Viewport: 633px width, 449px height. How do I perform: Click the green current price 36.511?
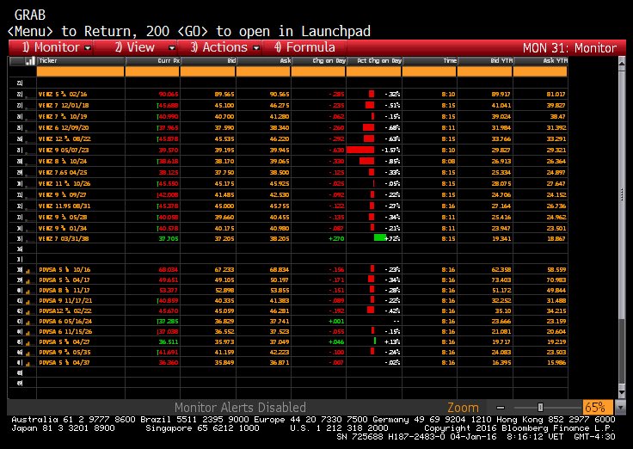[x=169, y=342]
